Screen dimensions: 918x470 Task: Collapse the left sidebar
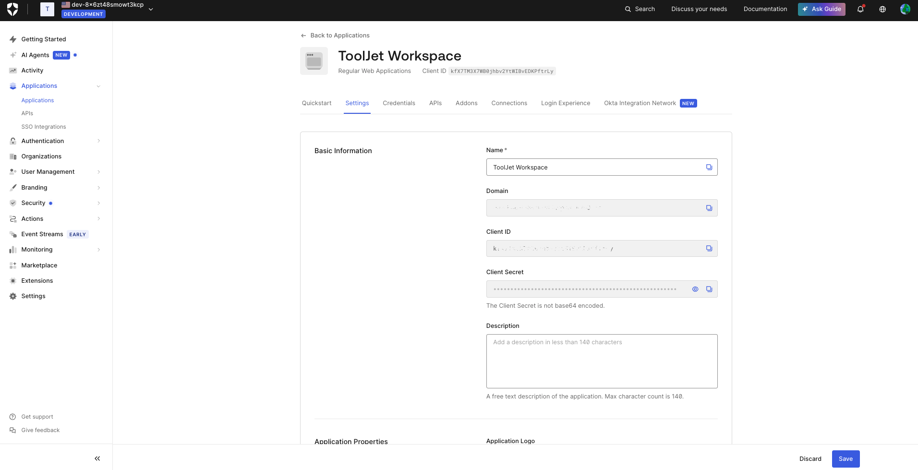[97, 458]
